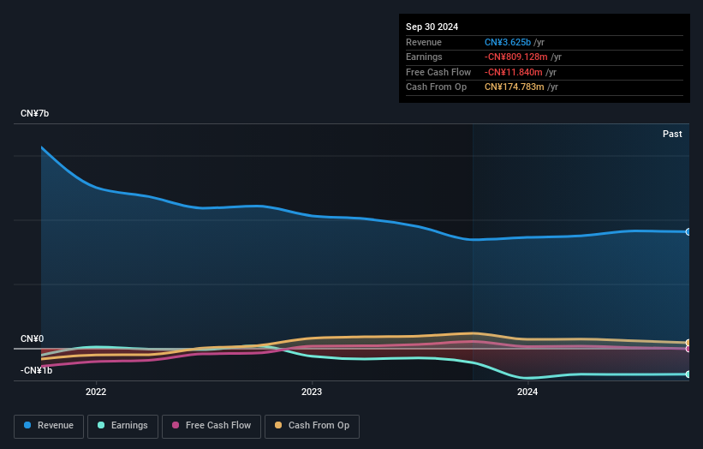Click the 2023 x-axis label
Viewport: 703px width, 449px height.
point(312,392)
